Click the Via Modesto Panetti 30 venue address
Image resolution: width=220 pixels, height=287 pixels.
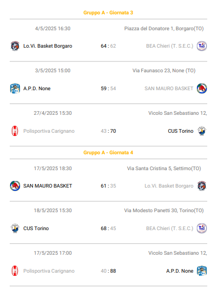point(164,211)
